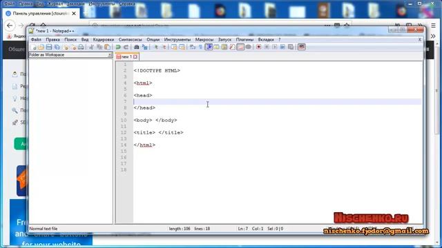The image size is (442, 248).
Task: Undo with the green arrow icon
Action: pyautogui.click(x=118, y=47)
